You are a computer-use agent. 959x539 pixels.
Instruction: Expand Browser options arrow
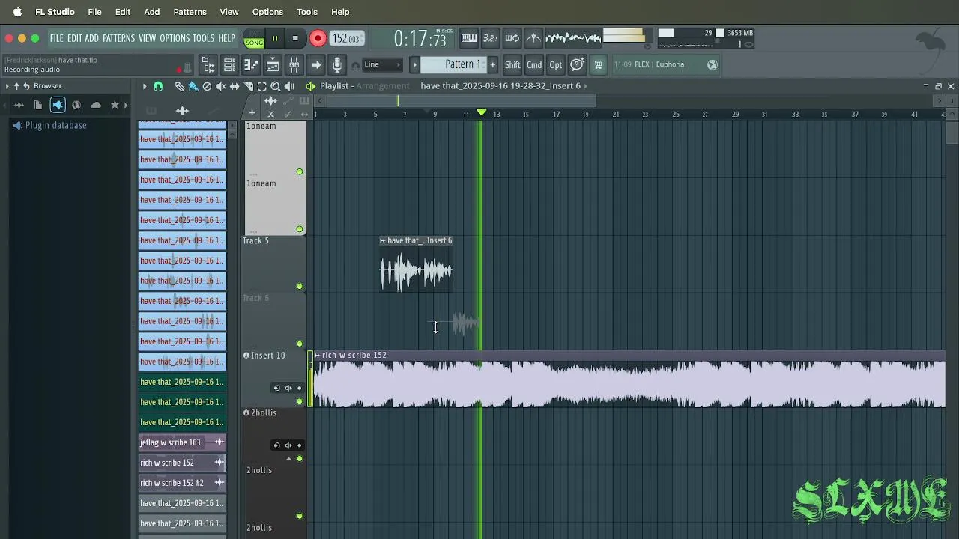[x=7, y=86]
